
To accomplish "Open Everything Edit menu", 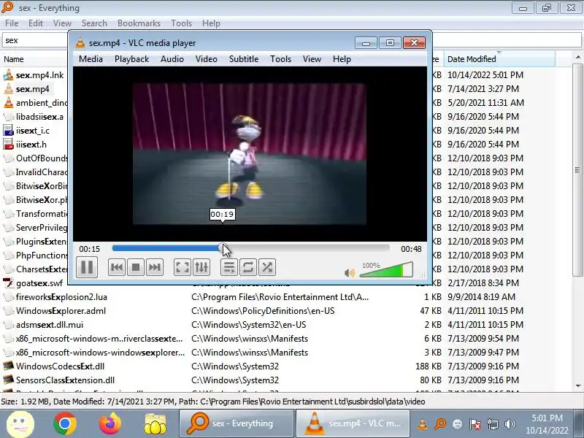I will click(36, 23).
